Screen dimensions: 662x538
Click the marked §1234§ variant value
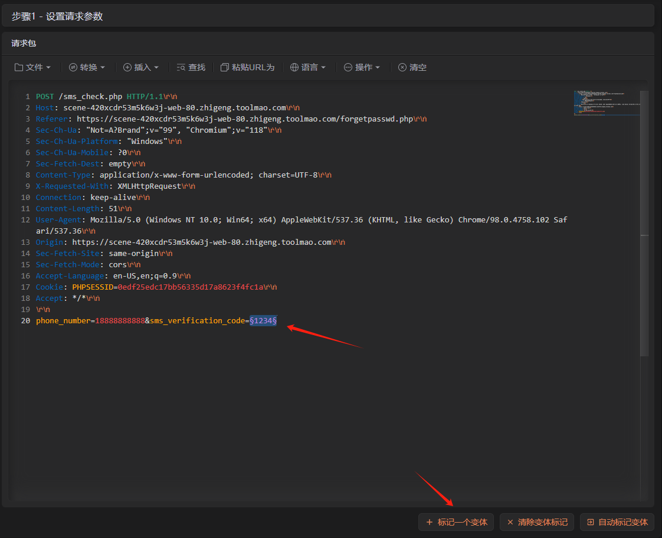[263, 321]
